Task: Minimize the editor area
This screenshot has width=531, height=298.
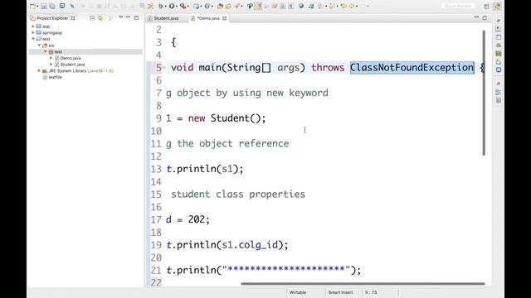Action: (476, 17)
